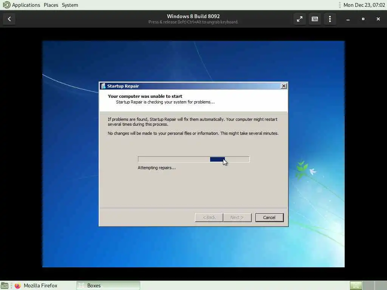Image resolution: width=387 pixels, height=290 pixels.
Task: Click the Startup Repair title icon
Action: [103, 86]
